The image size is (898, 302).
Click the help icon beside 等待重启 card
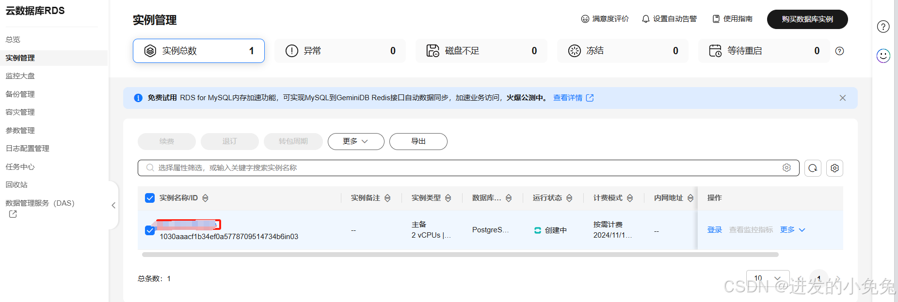point(840,51)
